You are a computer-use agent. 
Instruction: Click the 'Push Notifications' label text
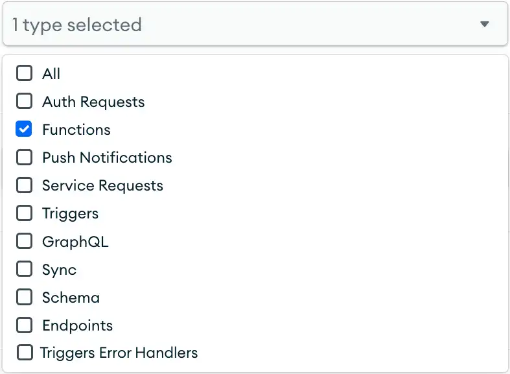107,158
